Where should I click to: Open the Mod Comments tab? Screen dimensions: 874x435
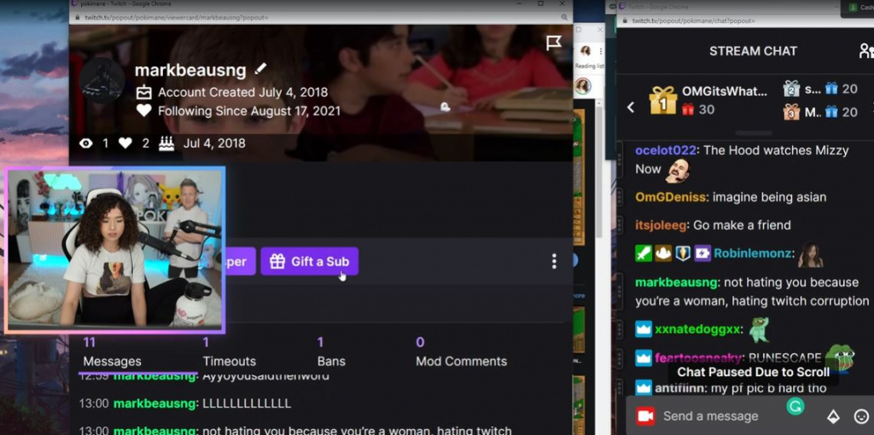coord(460,353)
